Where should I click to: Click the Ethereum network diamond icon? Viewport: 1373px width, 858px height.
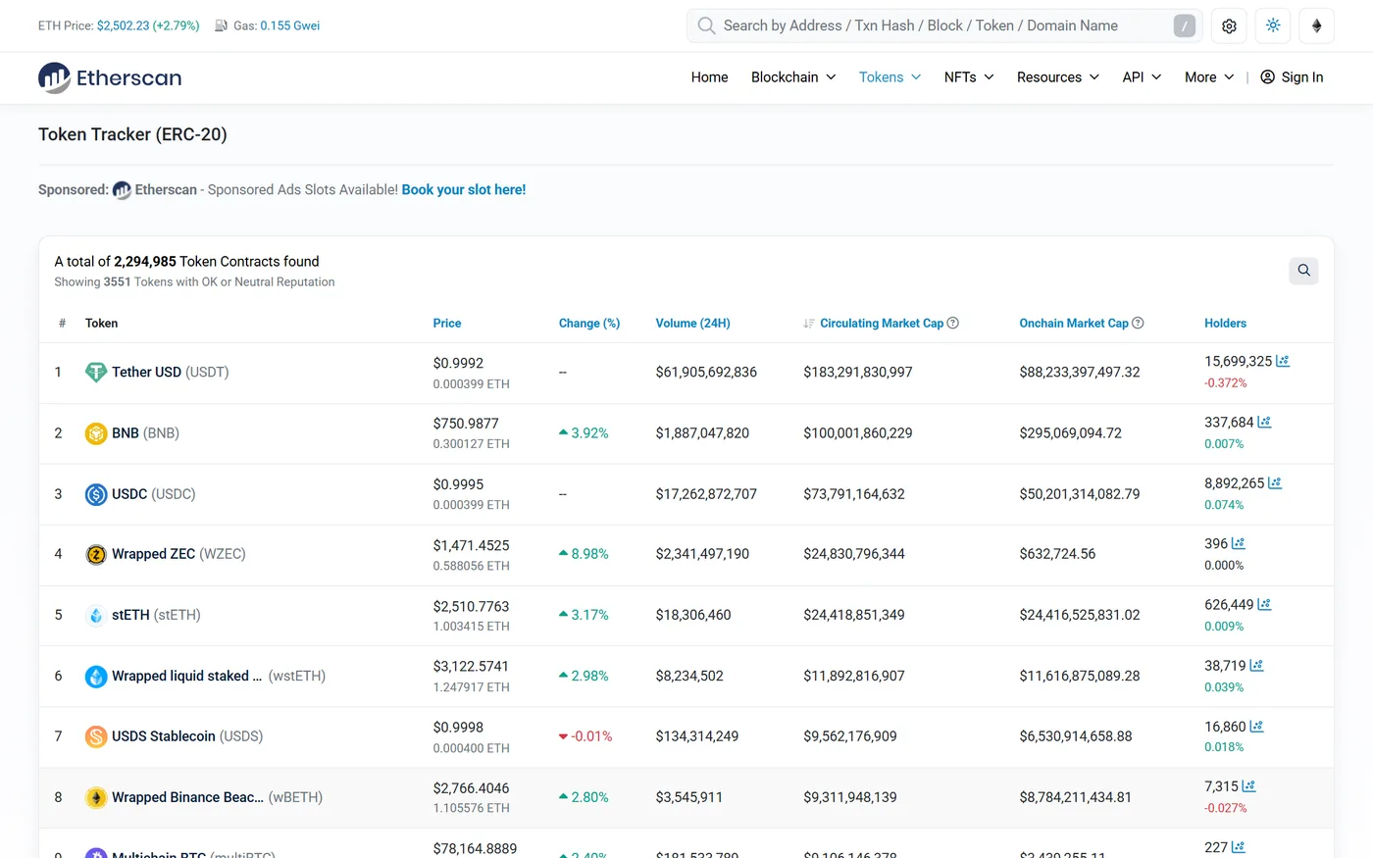(x=1316, y=26)
